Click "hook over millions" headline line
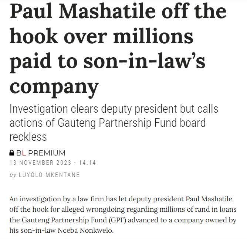Image resolution: width=247 pixels, height=239 pixels. click(x=101, y=36)
